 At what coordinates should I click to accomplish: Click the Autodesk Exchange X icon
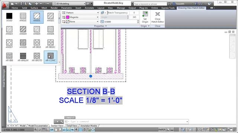(196, 4)
